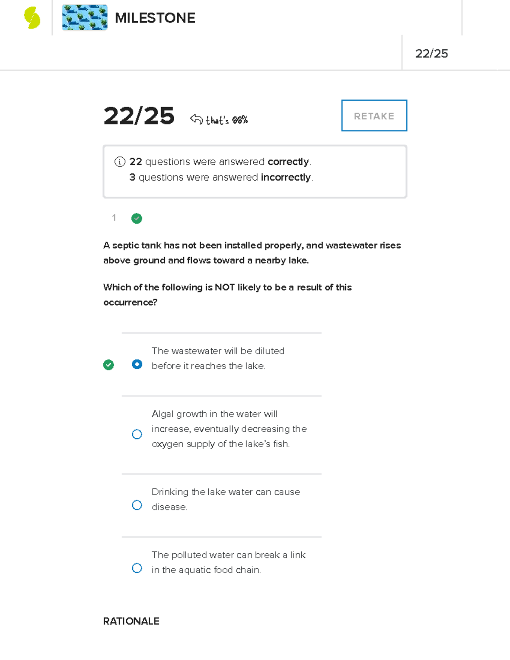Click the back arrow beside percentage

pyautogui.click(x=196, y=119)
